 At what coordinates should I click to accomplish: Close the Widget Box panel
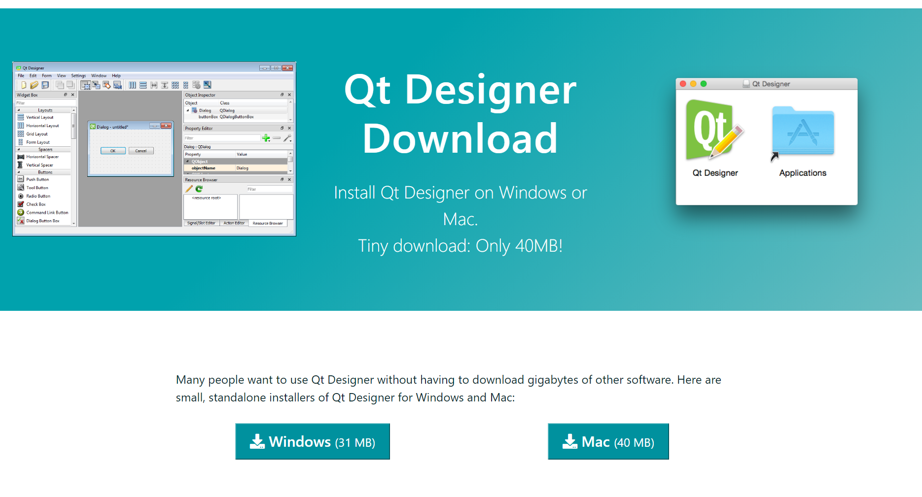tap(72, 95)
